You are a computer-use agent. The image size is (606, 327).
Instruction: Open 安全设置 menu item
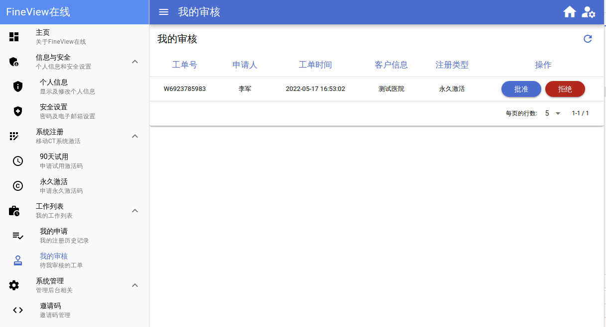click(75, 111)
